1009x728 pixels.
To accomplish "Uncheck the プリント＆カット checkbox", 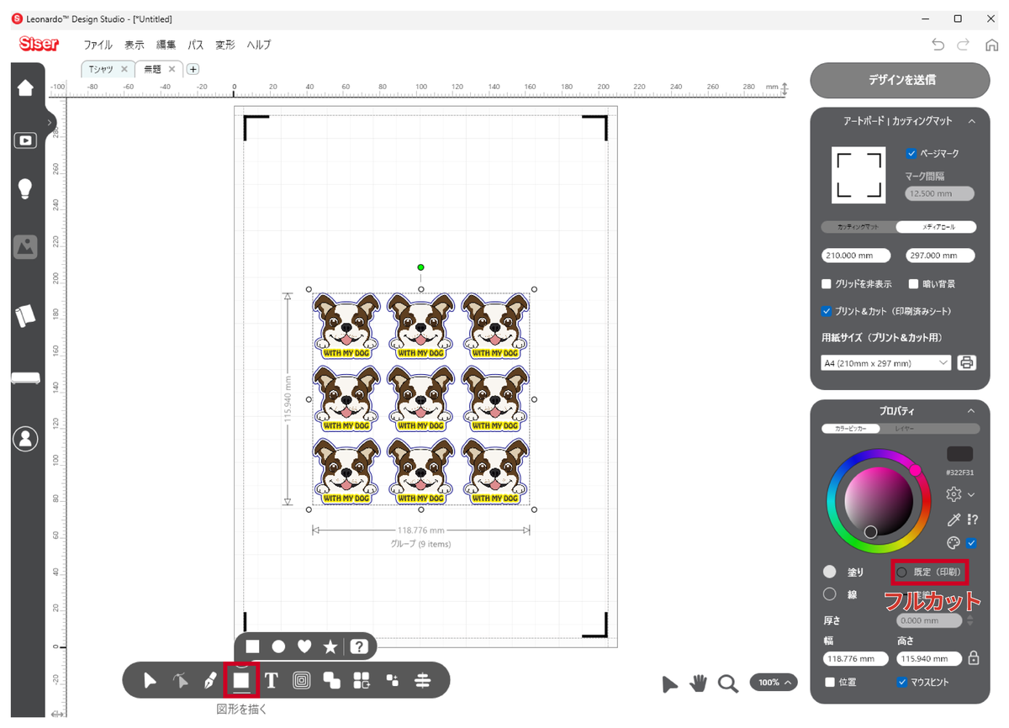I will tap(827, 311).
